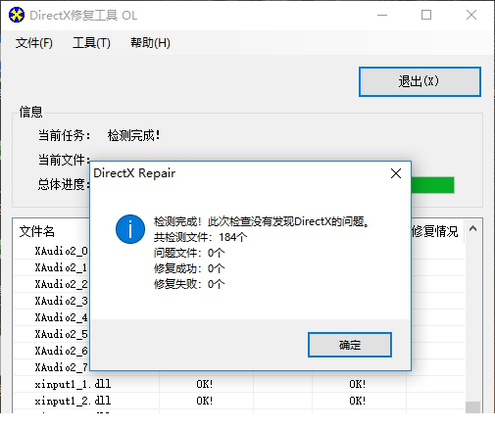Confirm the dialog with 确定 button
Image resolution: width=495 pixels, height=429 pixels.
click(350, 345)
